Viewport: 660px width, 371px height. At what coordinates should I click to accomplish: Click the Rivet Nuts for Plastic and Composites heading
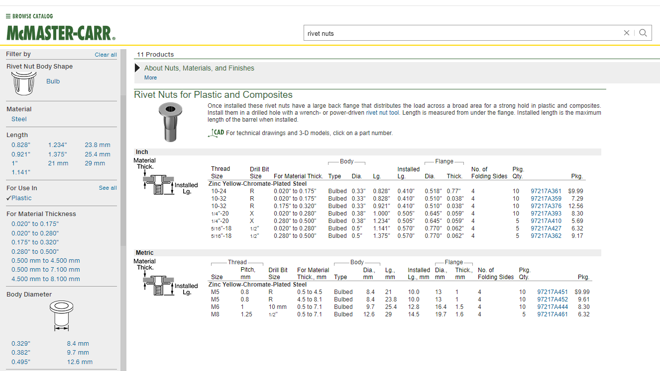click(214, 95)
